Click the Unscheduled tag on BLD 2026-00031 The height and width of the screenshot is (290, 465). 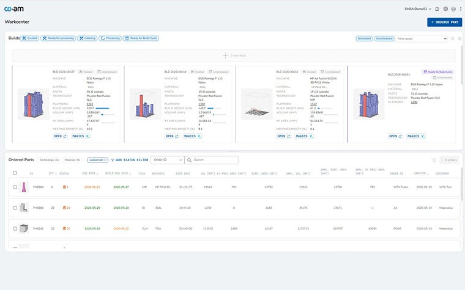(442, 78)
